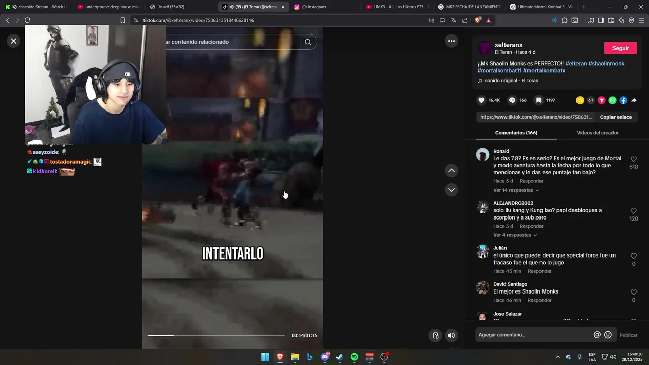This screenshot has width=649, height=365.
Task: Seek the video using the progress bar
Action: tap(216, 335)
